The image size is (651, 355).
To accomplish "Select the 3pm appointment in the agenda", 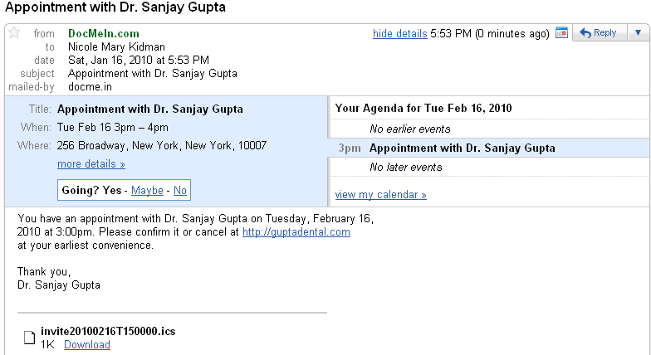I will (462, 148).
